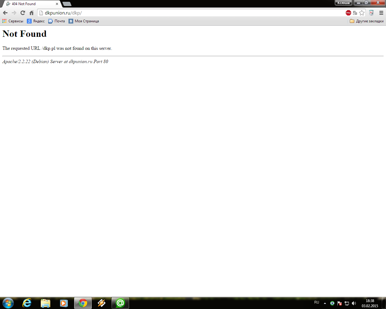
Task: Open the Mail.ru Agent green @ taskbar icon
Action: click(120, 303)
